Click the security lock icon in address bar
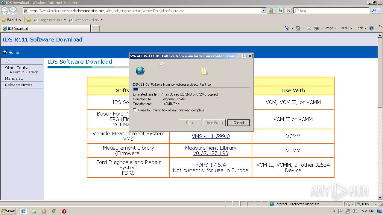 [x=271, y=10]
